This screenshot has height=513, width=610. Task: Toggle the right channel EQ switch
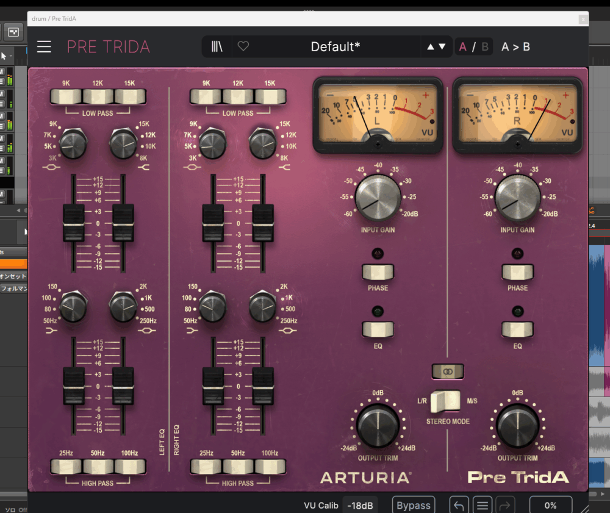click(x=517, y=330)
